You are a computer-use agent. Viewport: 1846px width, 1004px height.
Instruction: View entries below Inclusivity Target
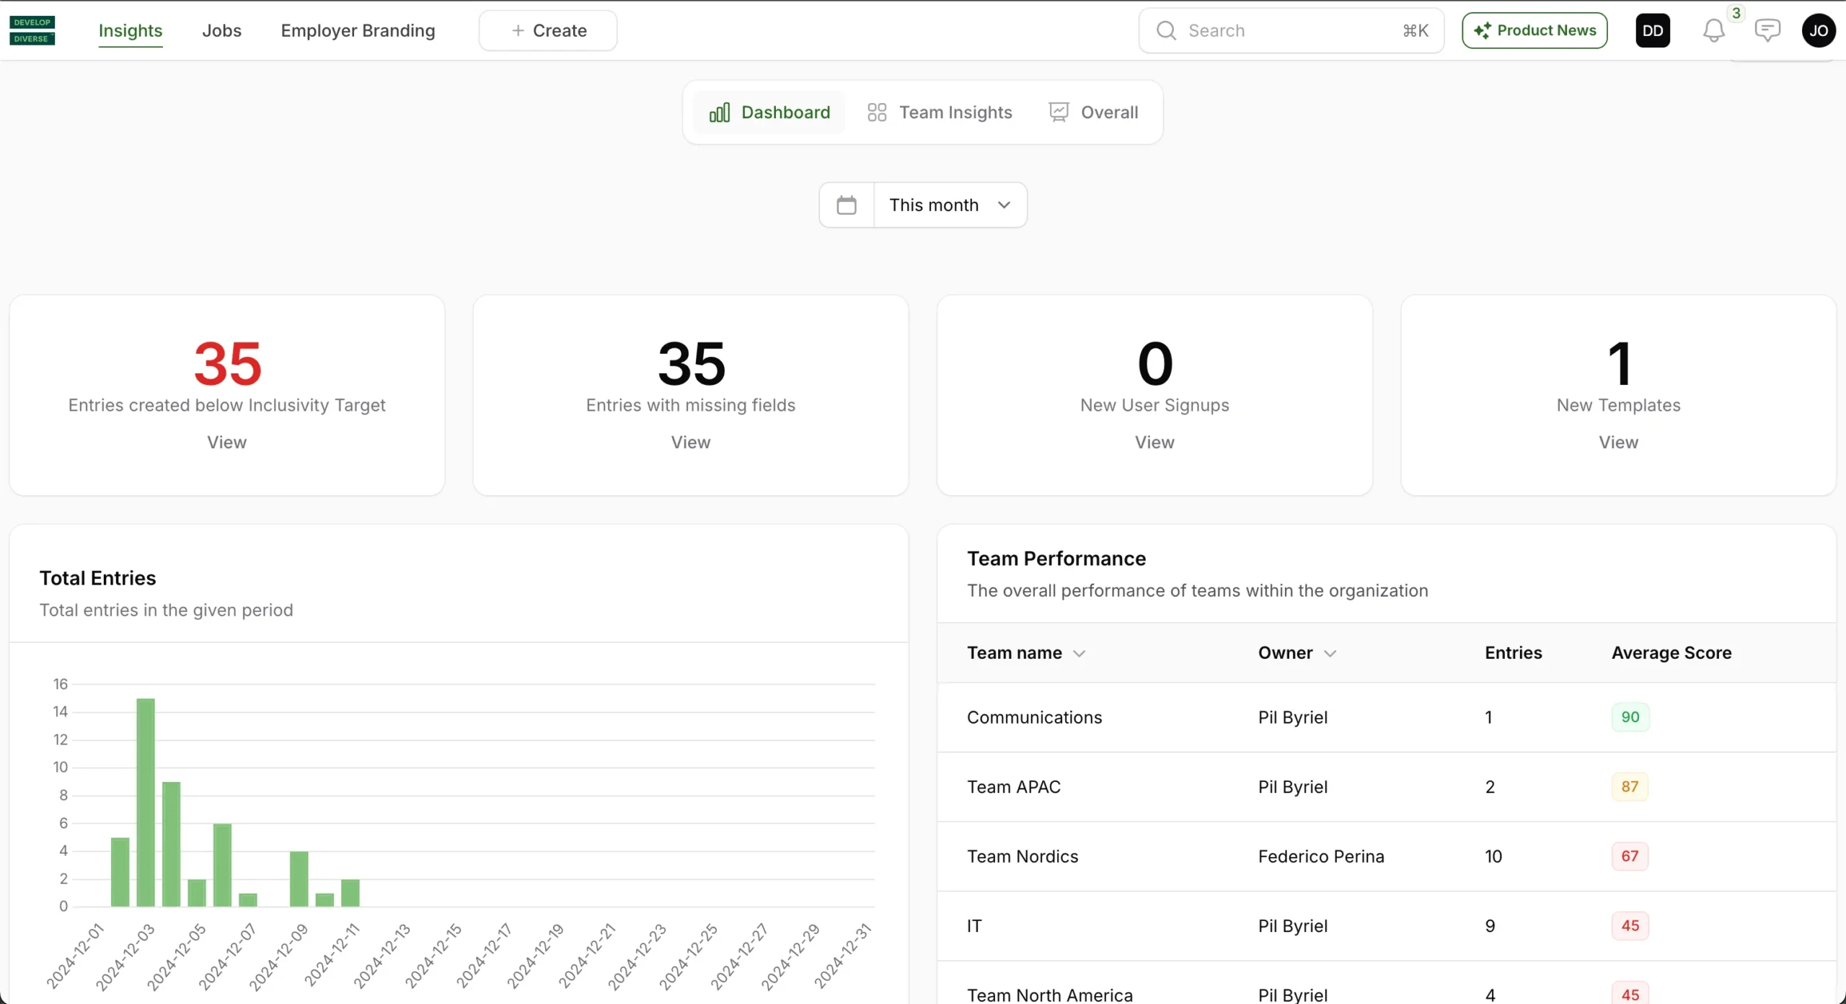(226, 443)
